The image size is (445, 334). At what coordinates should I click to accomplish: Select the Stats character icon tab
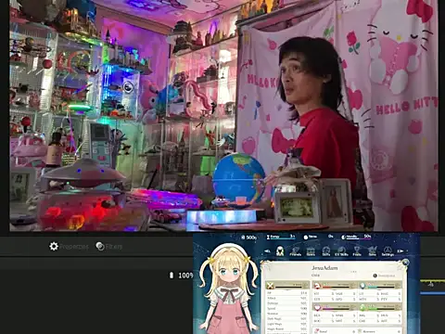(x=280, y=251)
